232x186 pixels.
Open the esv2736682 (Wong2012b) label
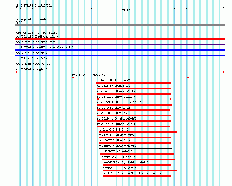pos(33,69)
